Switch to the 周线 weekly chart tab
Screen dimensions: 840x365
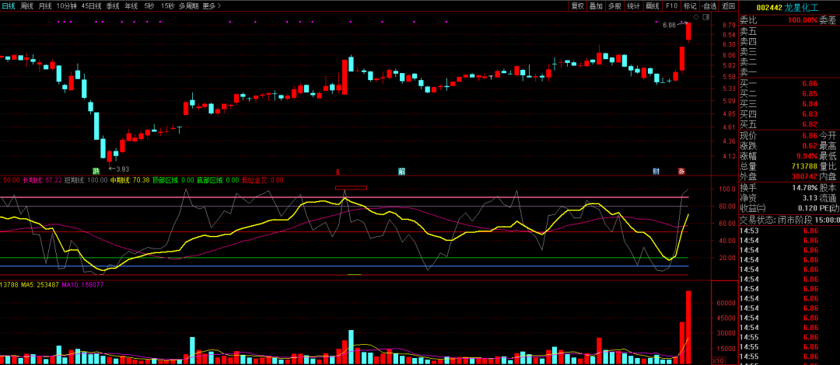coord(27,5)
